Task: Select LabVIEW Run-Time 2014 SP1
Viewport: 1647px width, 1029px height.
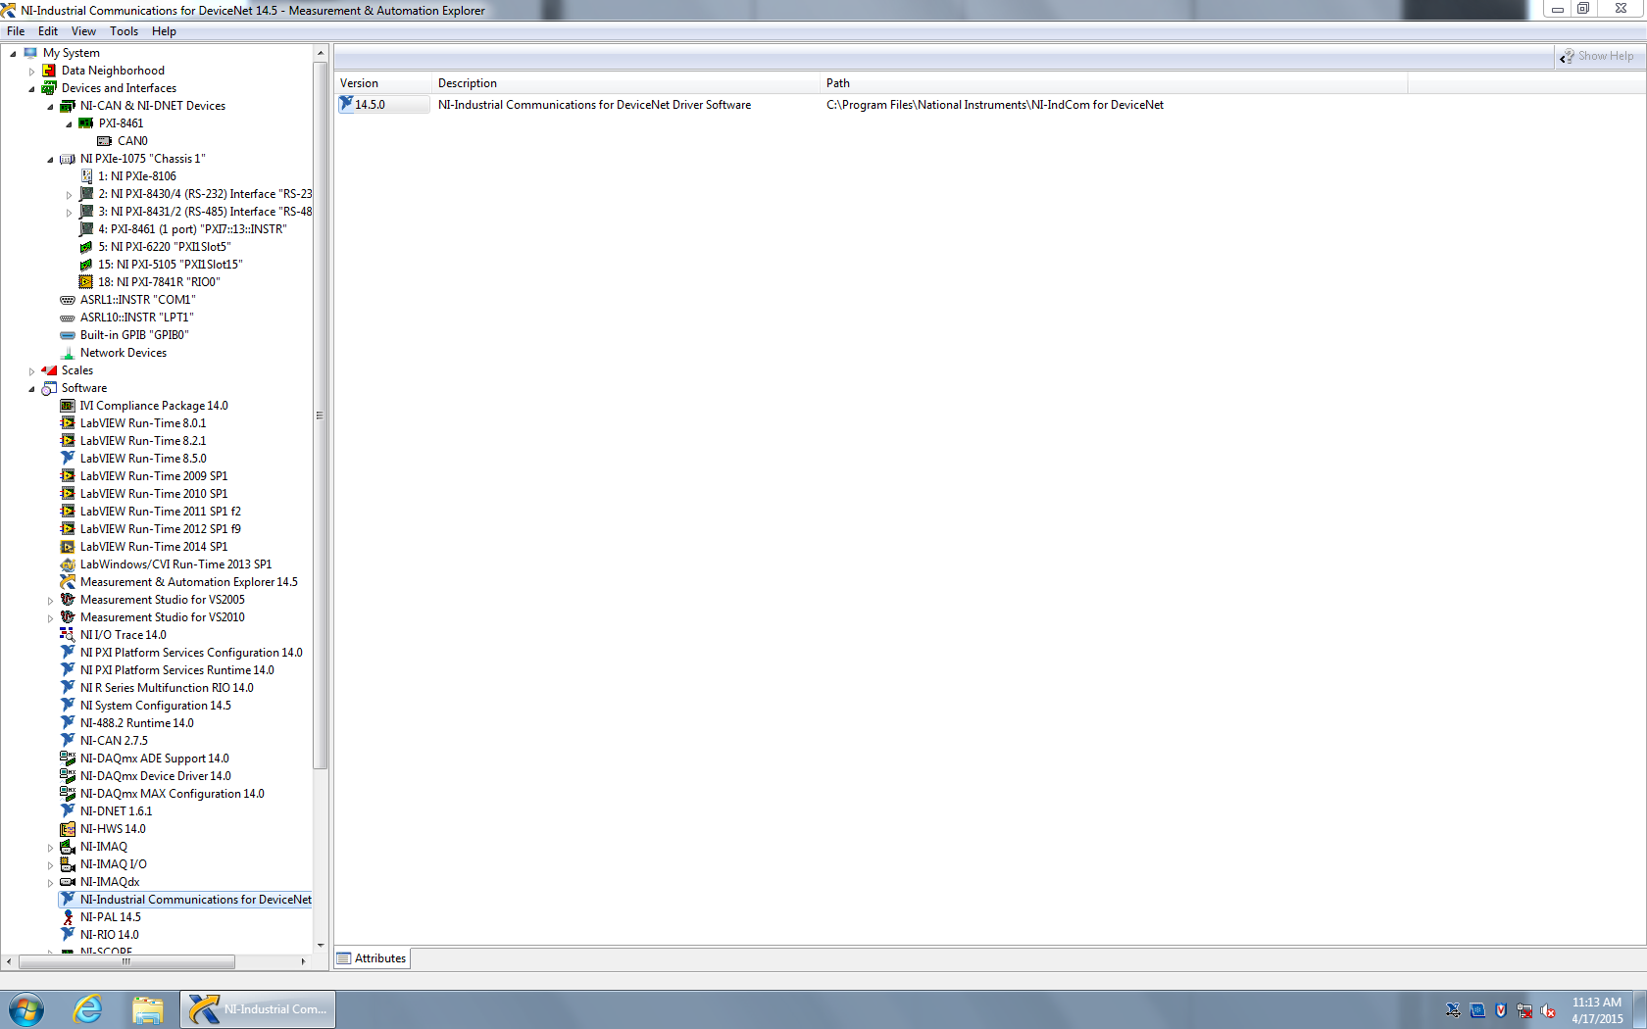Action: (x=154, y=547)
